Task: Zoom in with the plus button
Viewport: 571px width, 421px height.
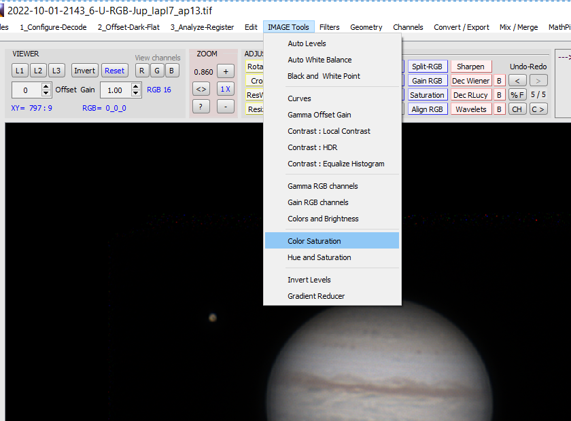Action: point(226,72)
